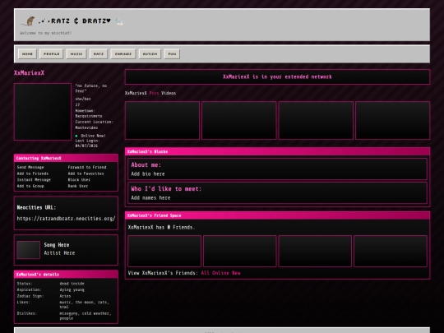Click Add to Favorites link
This screenshot has width=444, height=333.
pos(86,173)
